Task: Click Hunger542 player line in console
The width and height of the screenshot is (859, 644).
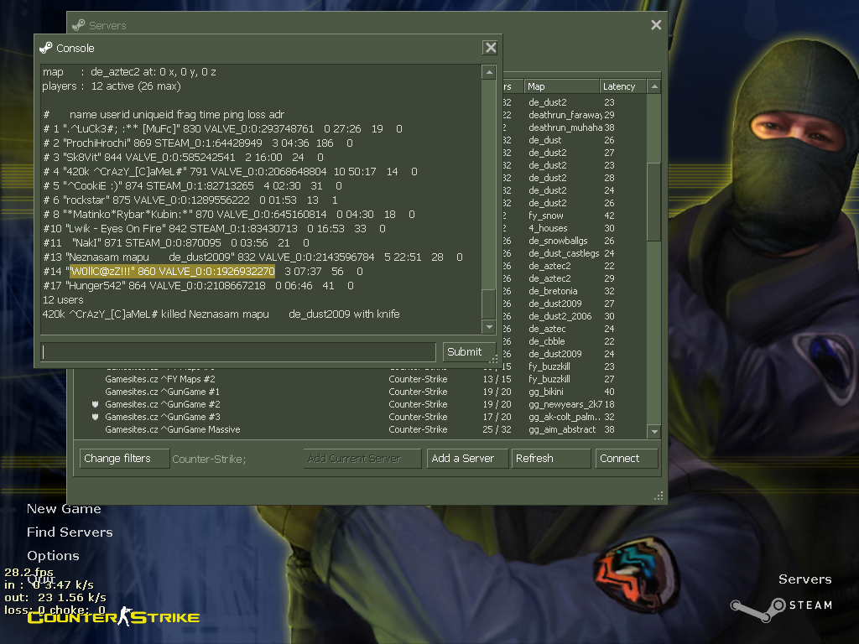Action: [198, 285]
